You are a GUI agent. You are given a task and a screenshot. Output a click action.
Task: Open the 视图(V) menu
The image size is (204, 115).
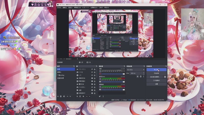[x=70, y=8]
